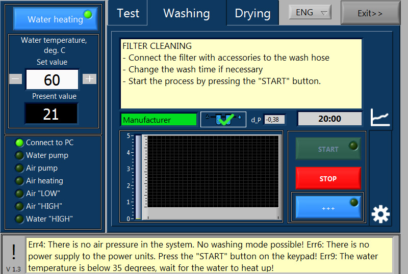Open the trend chart graph icon

click(x=380, y=118)
